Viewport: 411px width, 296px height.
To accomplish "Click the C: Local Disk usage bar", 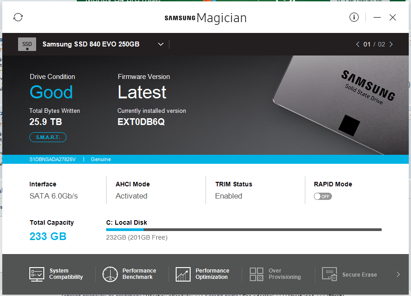I will [244, 230].
